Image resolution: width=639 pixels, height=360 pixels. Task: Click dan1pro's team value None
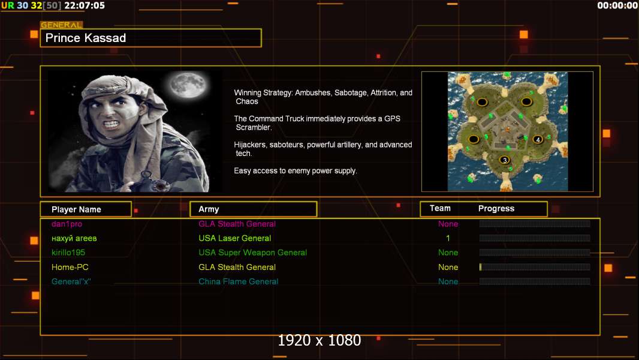coord(448,224)
